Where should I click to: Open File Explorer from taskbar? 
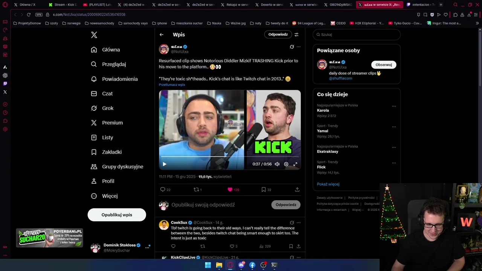(x=219, y=265)
